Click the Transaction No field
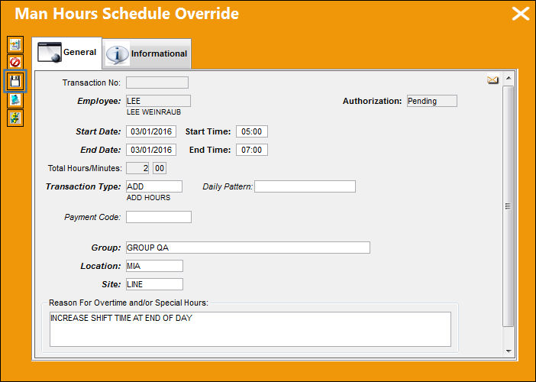Image resolution: width=536 pixels, height=382 pixels. point(157,83)
